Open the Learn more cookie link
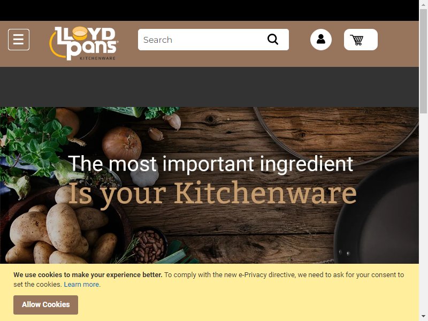Viewport: 428px width, 321px height. point(81,285)
